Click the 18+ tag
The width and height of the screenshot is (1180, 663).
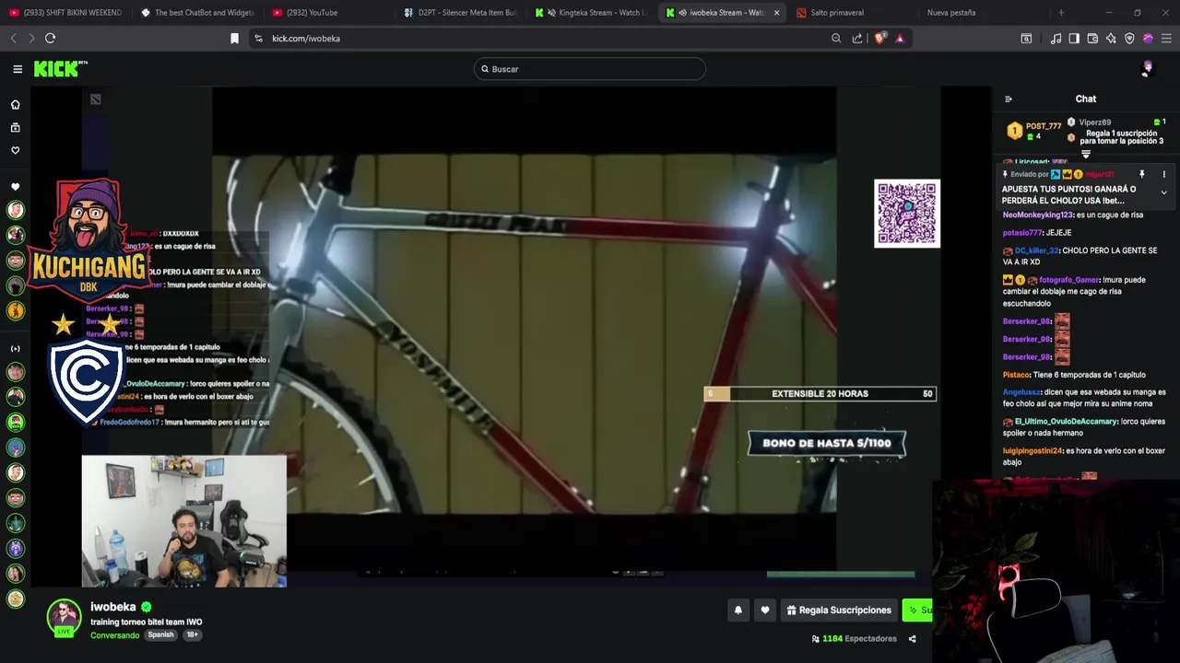pos(192,635)
